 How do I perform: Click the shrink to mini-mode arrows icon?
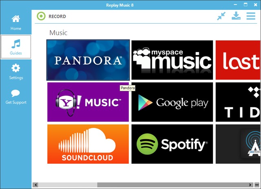coord(221,16)
